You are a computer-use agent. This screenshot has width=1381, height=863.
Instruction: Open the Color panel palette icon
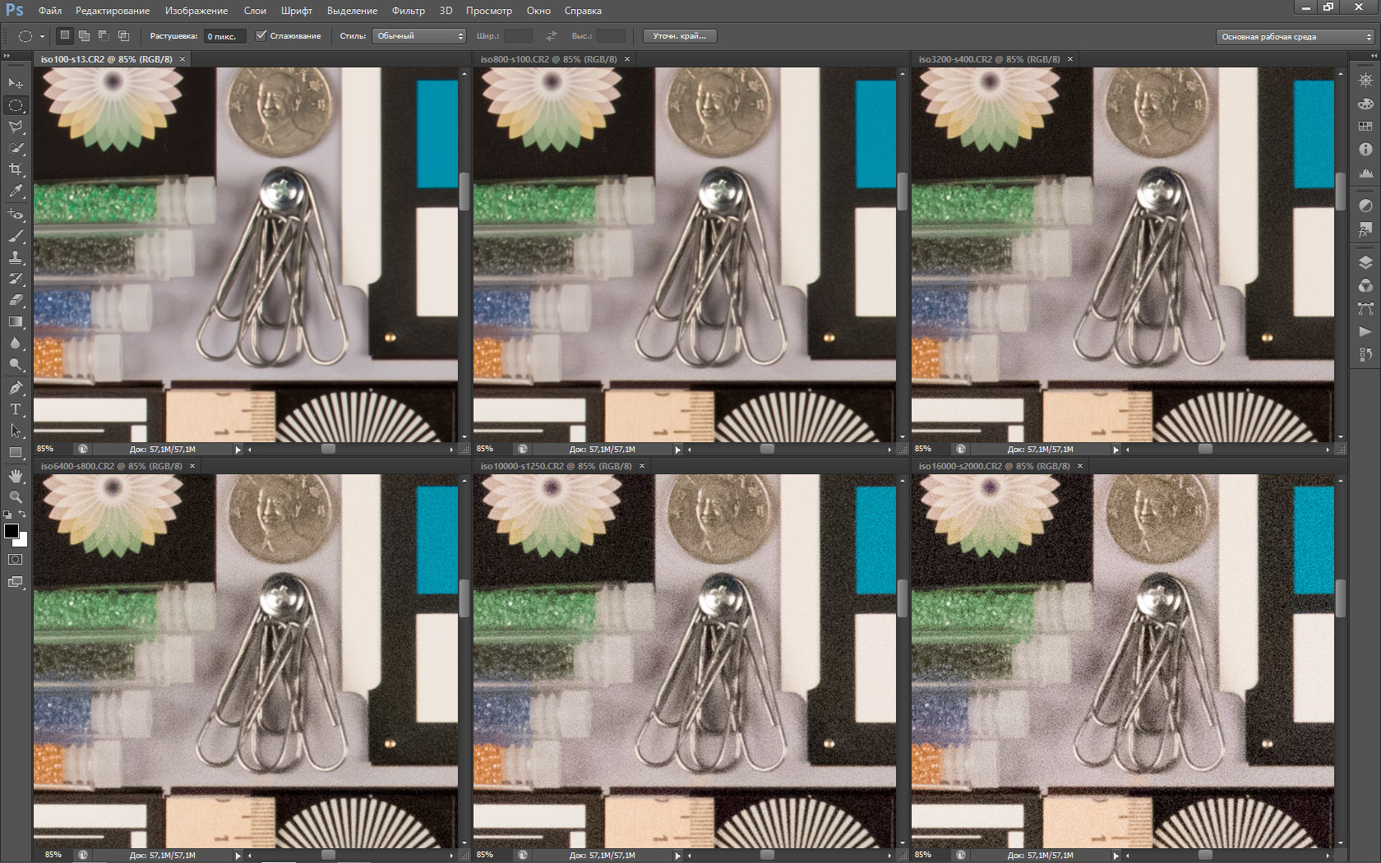(1365, 104)
